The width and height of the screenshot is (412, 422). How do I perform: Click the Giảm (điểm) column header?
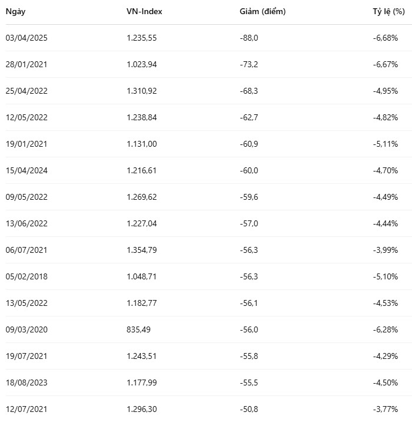263,11
